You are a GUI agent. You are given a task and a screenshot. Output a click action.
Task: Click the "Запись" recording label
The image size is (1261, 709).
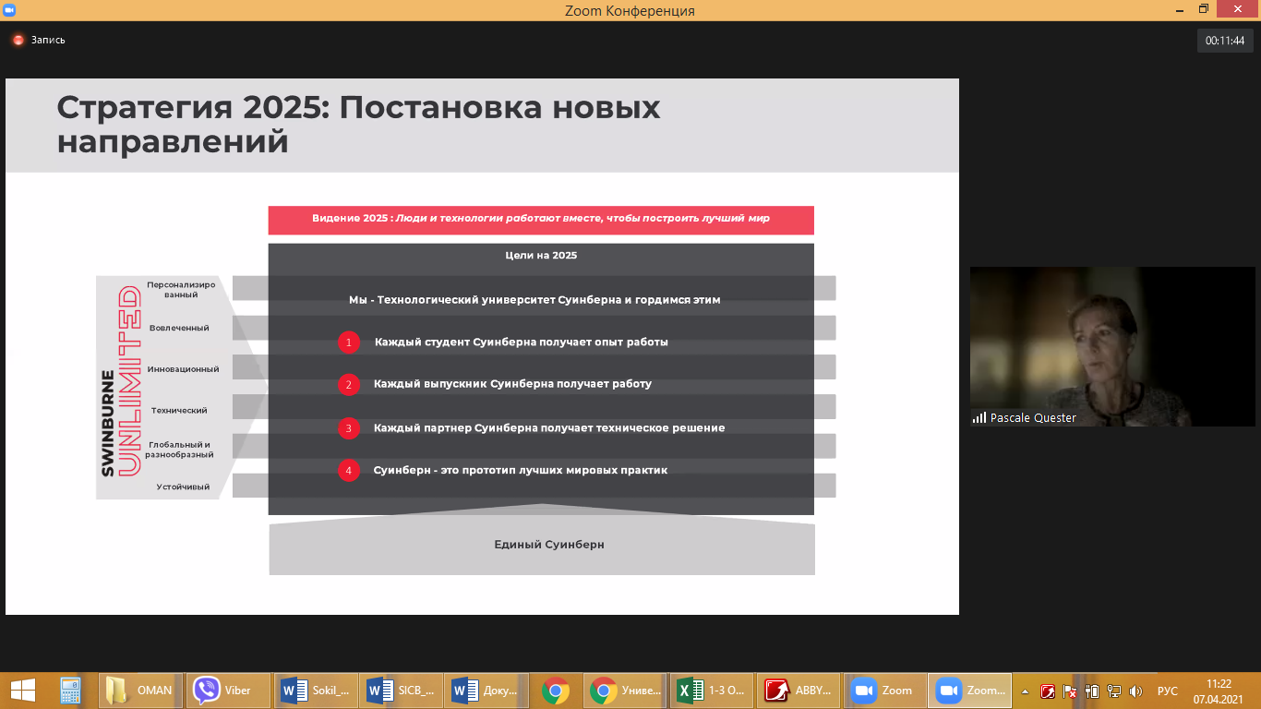coord(48,40)
